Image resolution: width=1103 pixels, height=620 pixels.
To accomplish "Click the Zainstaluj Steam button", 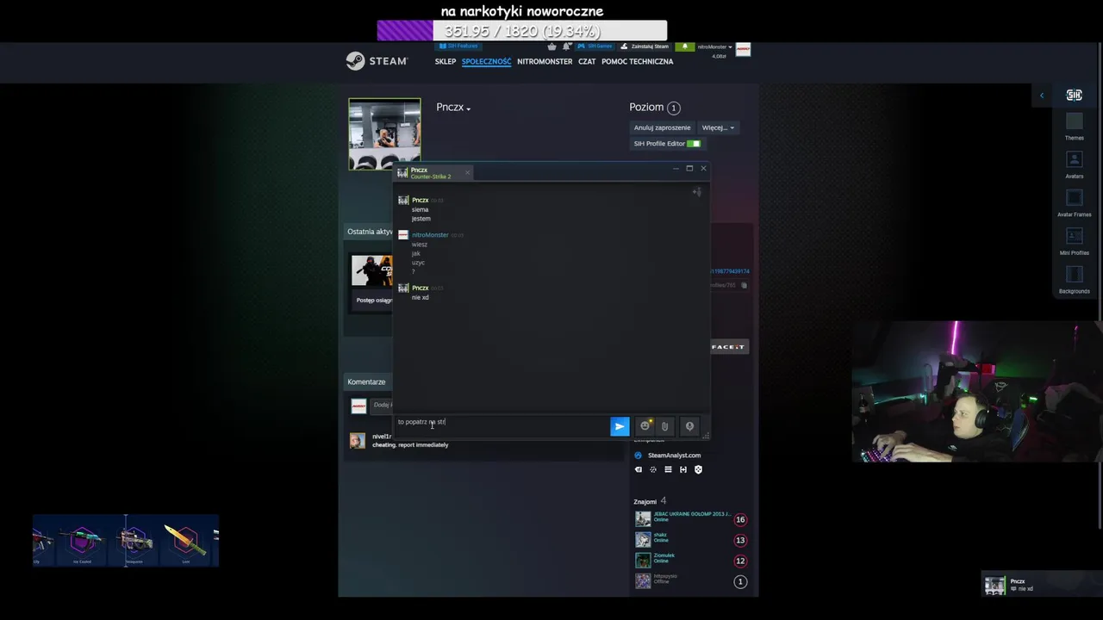I will click(645, 46).
